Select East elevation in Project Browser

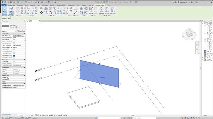point(210,43)
